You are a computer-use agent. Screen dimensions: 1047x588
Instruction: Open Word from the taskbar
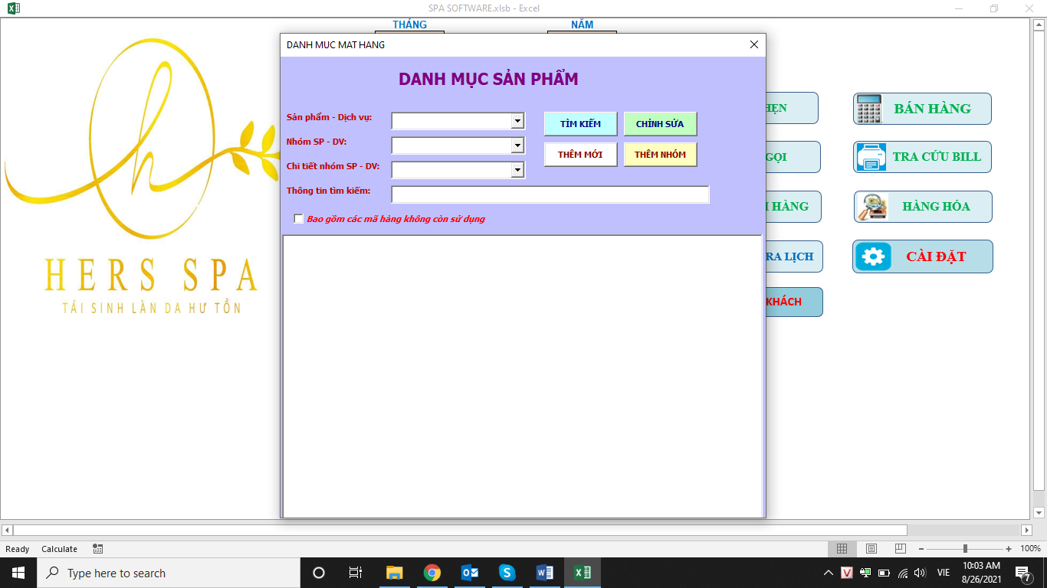[x=545, y=573]
